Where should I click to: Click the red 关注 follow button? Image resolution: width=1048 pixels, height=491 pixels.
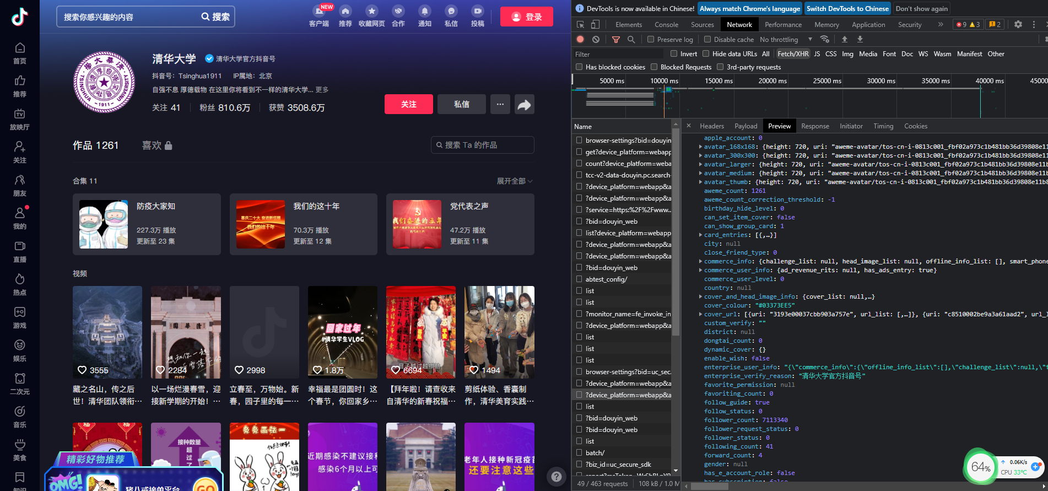(x=408, y=104)
